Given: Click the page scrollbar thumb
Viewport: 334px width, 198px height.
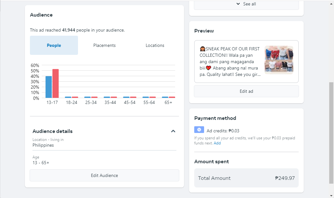Looking at the screenshot, I should coord(331,132).
